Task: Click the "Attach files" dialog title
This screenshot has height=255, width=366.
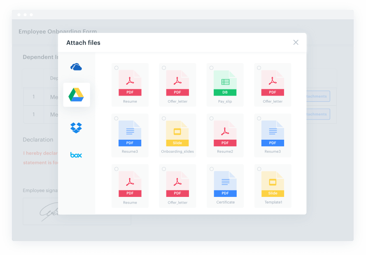Action: (83, 43)
